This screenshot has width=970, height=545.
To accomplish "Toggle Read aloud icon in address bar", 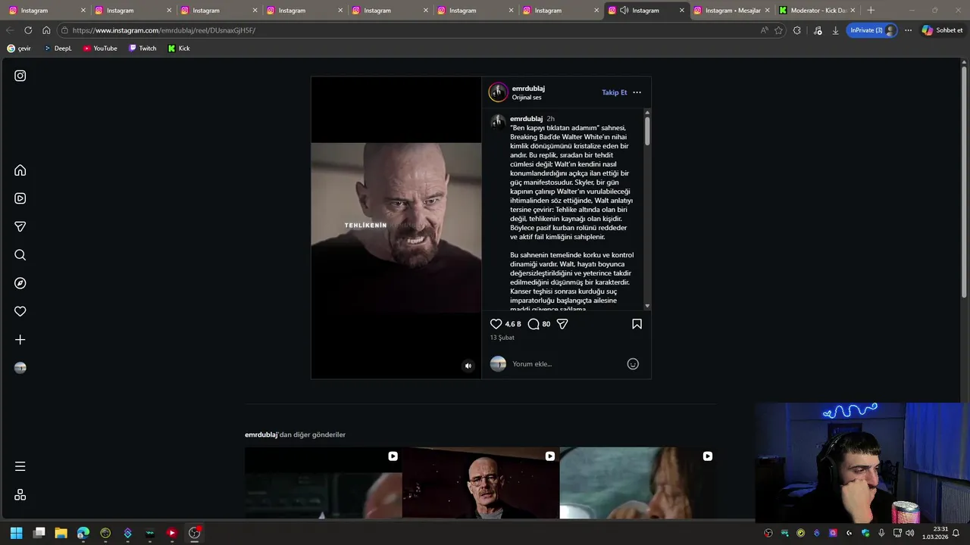I will (x=764, y=30).
